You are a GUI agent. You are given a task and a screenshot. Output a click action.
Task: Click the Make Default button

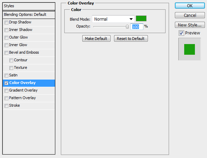click(96, 39)
